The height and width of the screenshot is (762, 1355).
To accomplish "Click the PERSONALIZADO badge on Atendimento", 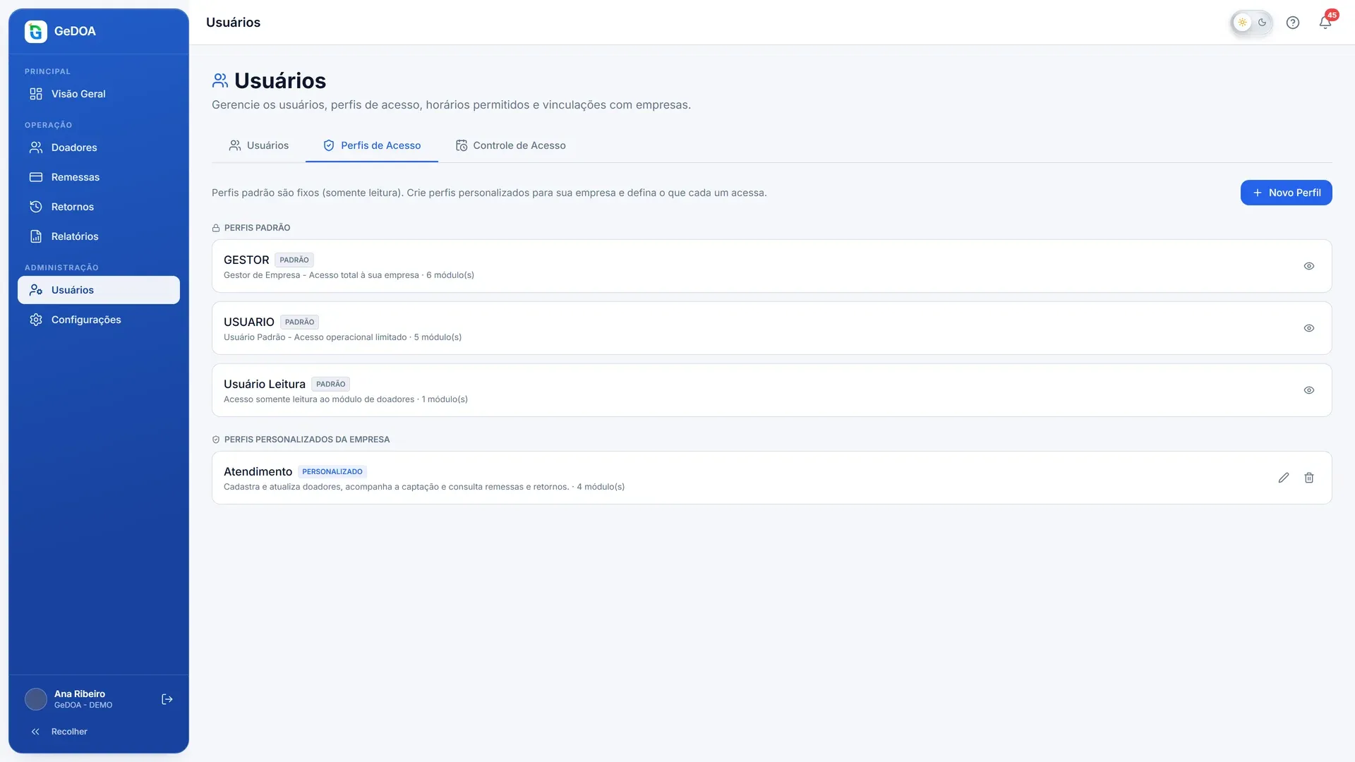I will click(x=332, y=471).
